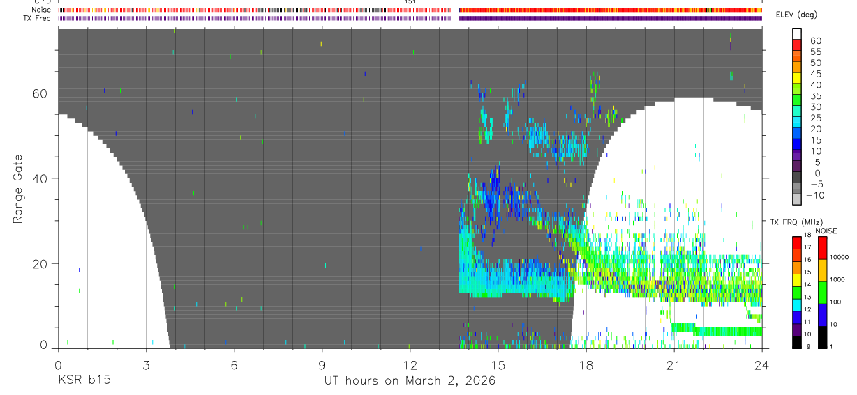Click the "KSR b15" radar beam label
The height and width of the screenshot is (395, 857).
click(84, 380)
